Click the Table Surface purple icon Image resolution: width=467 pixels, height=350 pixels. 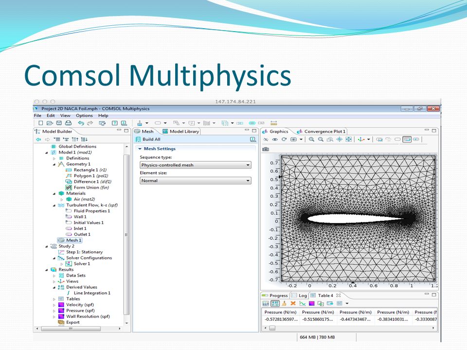pyautogui.click(x=311, y=303)
